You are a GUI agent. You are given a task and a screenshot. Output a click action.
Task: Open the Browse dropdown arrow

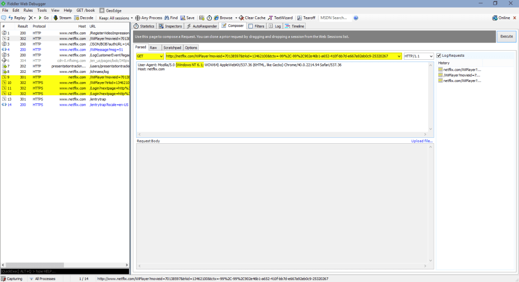click(236, 18)
